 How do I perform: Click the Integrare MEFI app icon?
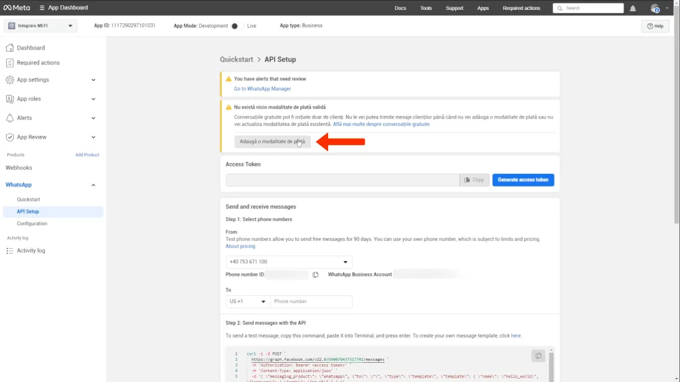click(12, 26)
